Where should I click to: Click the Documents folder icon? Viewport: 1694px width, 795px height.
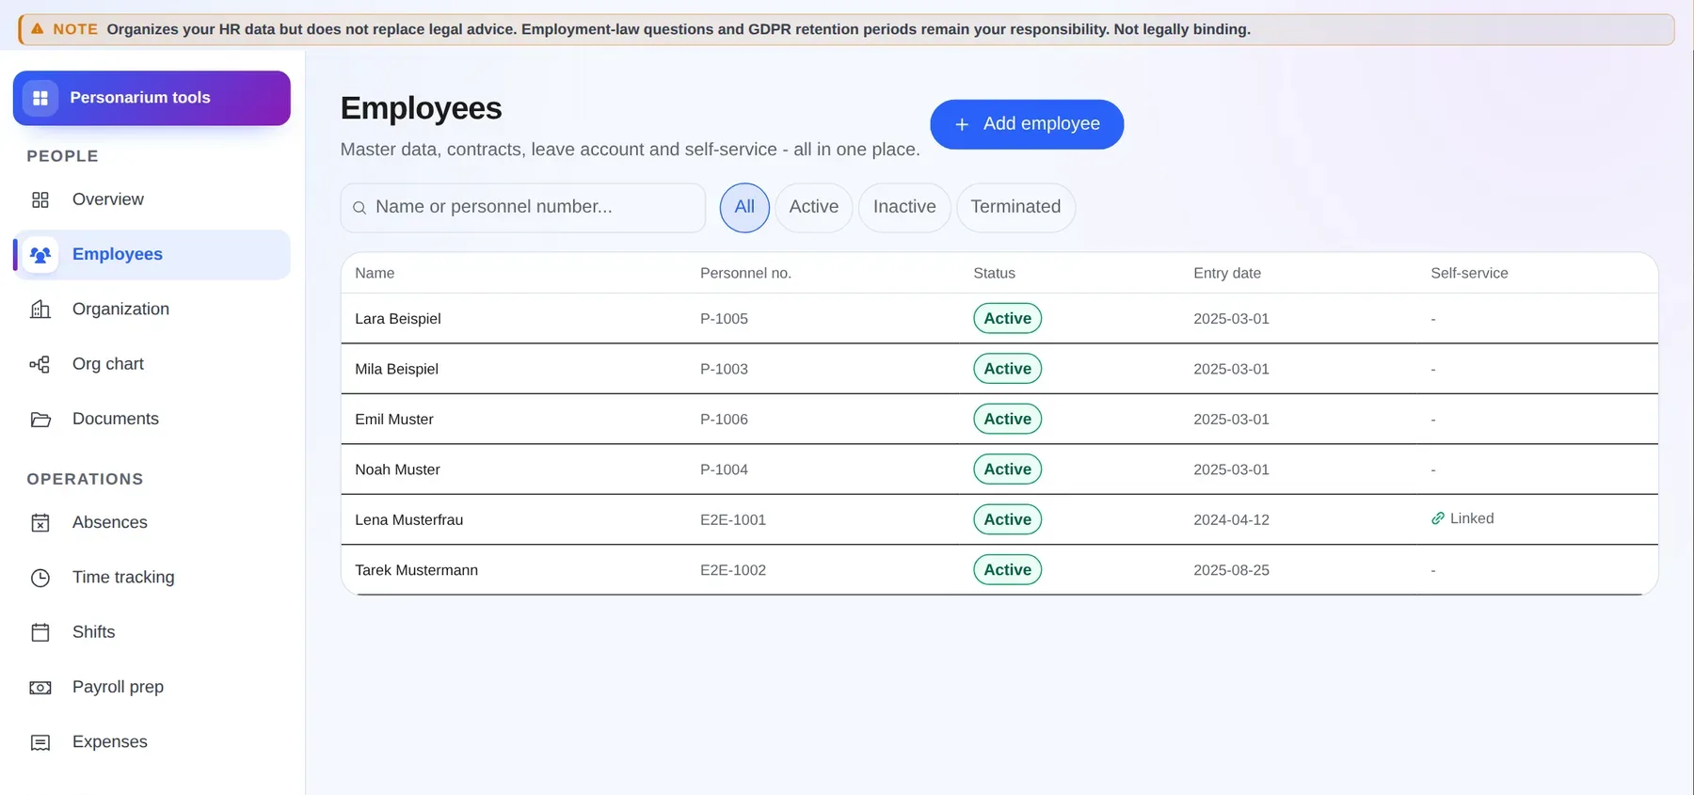[40, 420]
